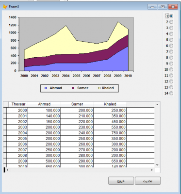Click Khaled cell 550.000

[x=110, y=127]
